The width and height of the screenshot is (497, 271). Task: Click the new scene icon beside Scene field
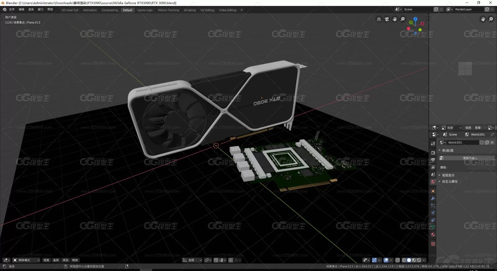(x=436, y=9)
